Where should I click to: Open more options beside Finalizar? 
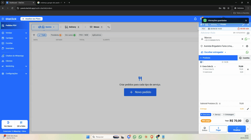coord(248,129)
